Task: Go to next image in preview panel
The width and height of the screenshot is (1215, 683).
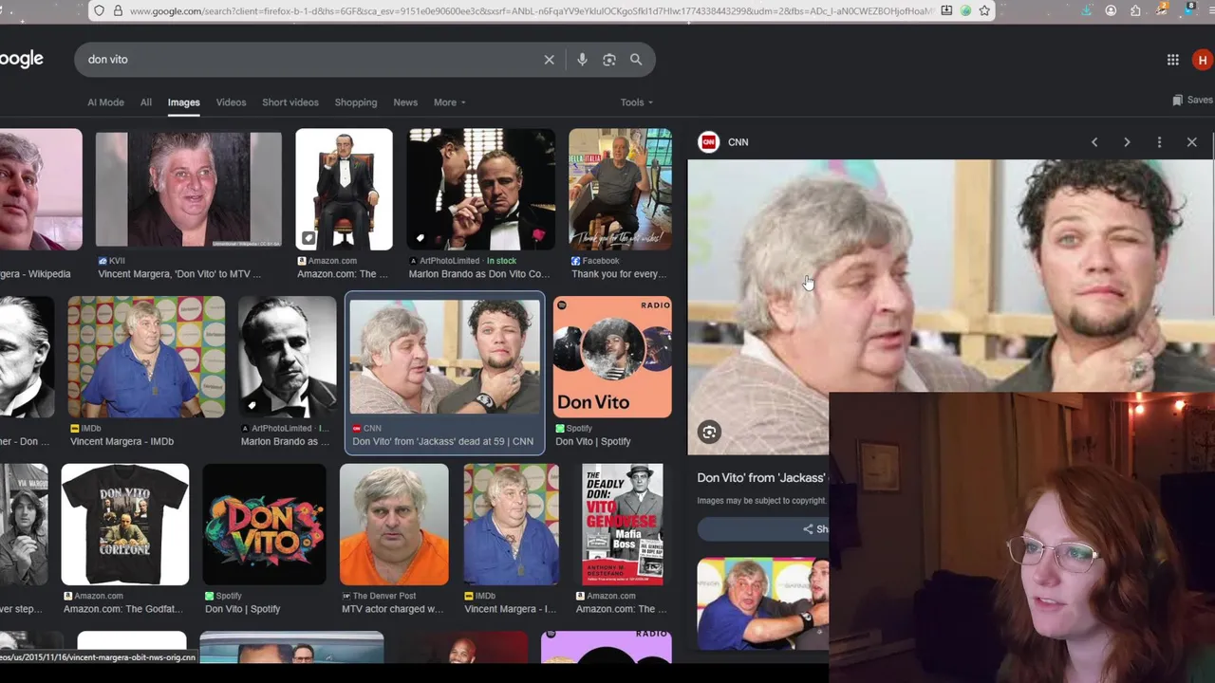Action: coord(1127,142)
